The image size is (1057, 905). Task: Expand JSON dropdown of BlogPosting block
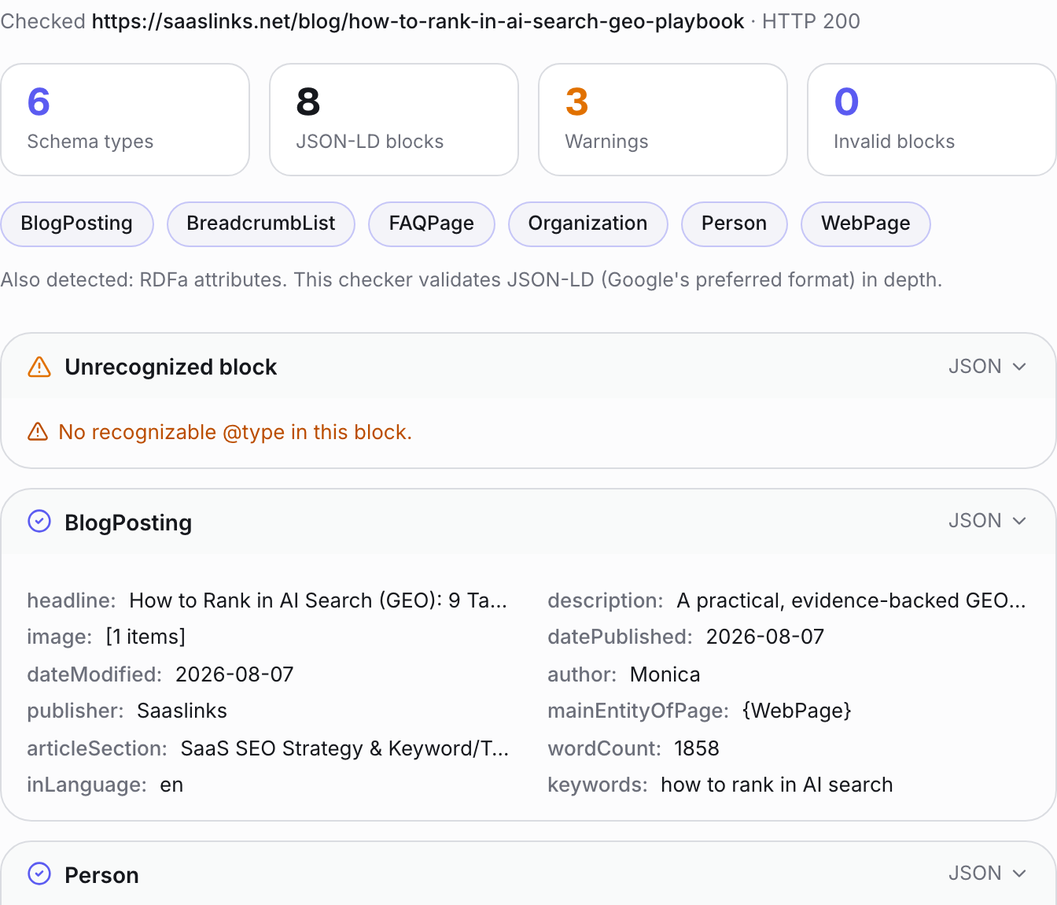[987, 520]
